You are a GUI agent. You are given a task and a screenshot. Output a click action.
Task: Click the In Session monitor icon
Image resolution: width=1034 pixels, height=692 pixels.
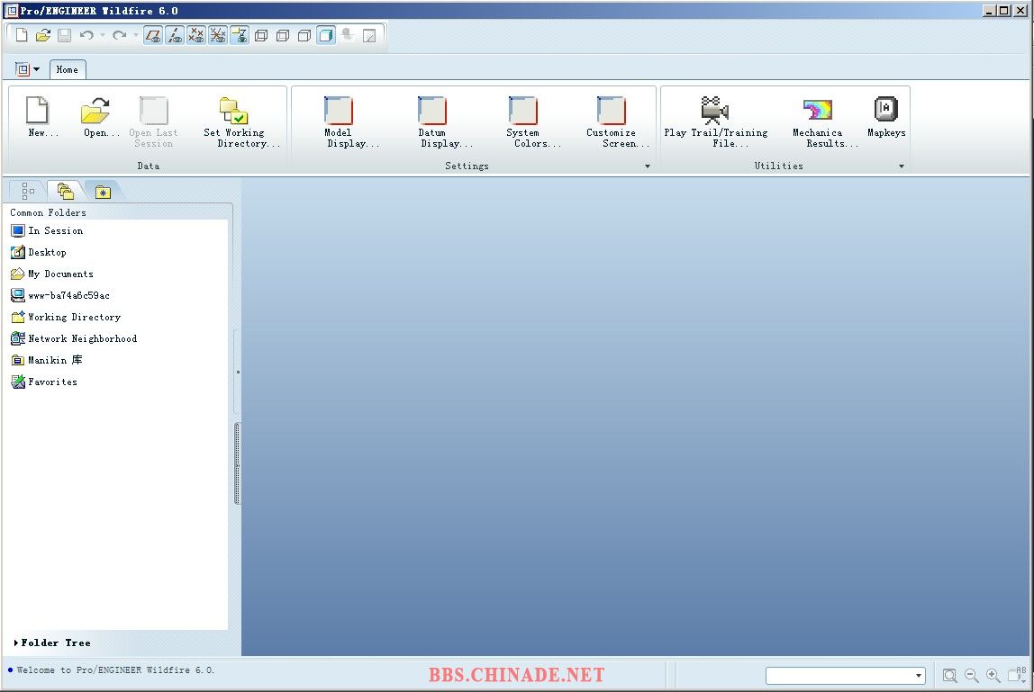18,230
